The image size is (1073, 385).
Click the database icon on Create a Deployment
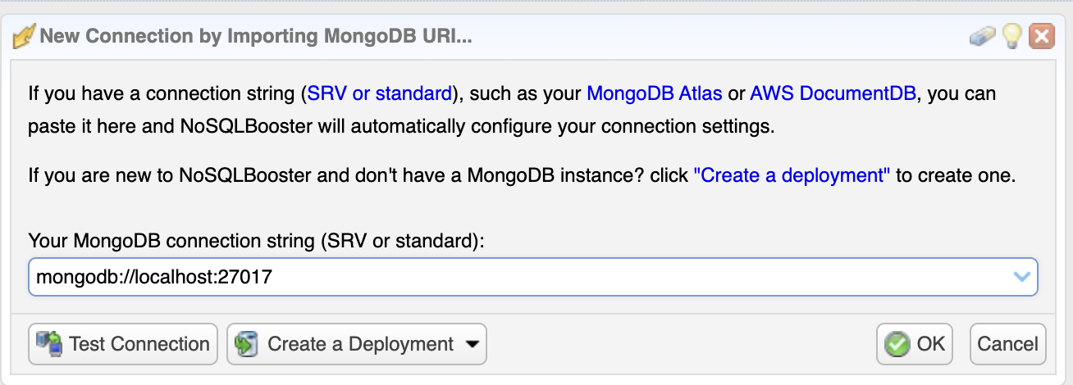click(247, 344)
